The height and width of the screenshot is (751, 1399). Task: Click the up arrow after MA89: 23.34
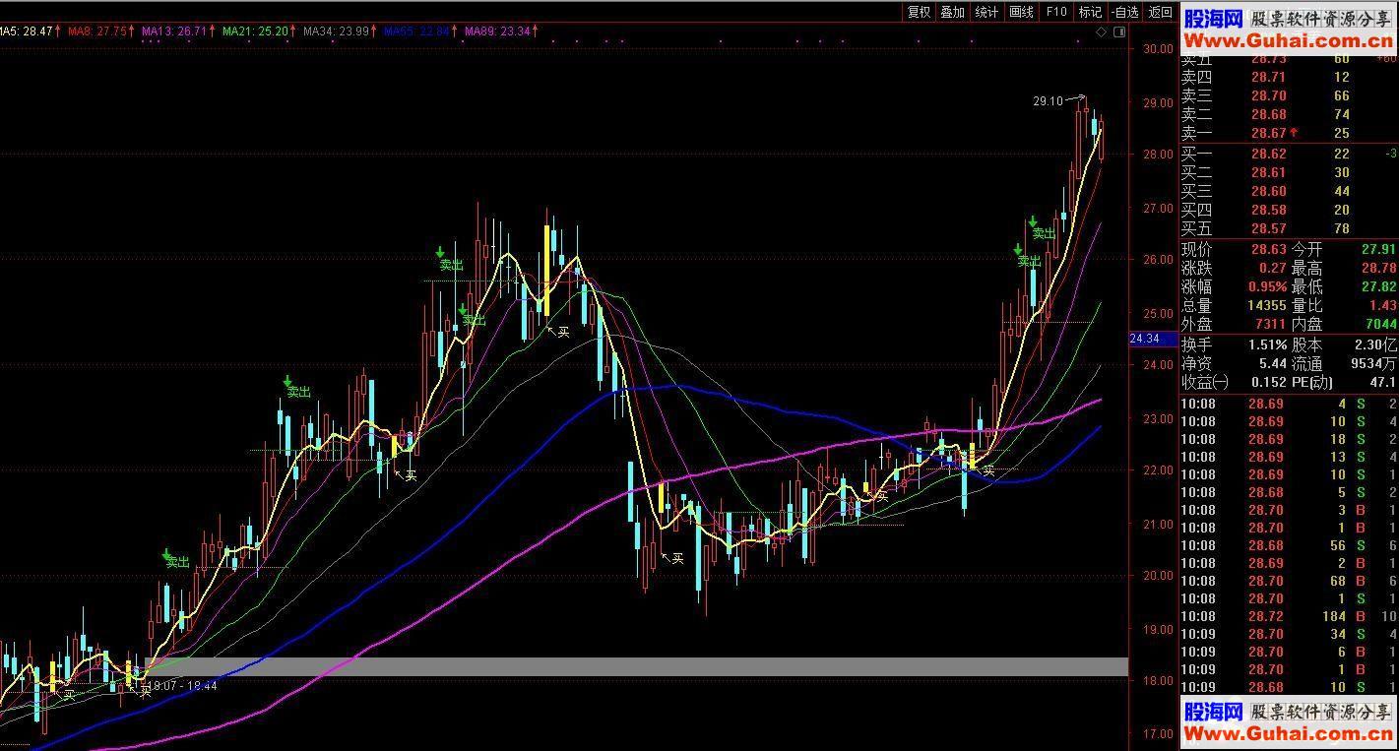click(537, 31)
